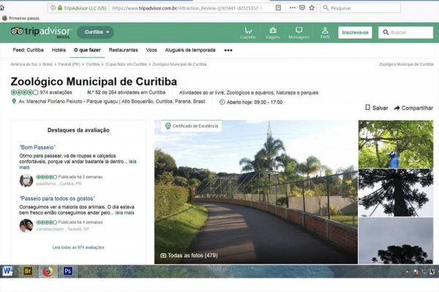Click the Firefox reader view icon
This screenshot has width=439, height=292.
(x=278, y=8)
